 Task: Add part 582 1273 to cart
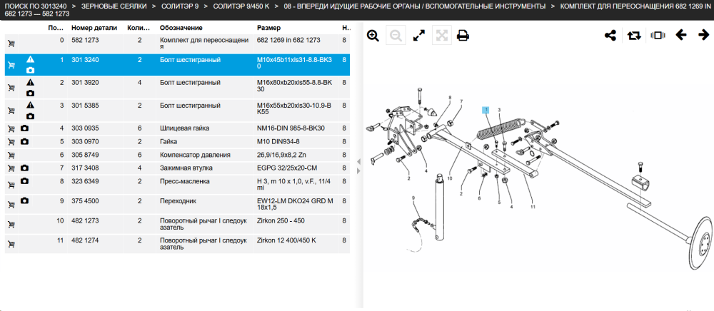(x=11, y=44)
